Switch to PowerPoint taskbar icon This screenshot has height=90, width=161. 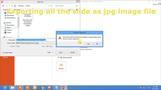tap(64, 88)
